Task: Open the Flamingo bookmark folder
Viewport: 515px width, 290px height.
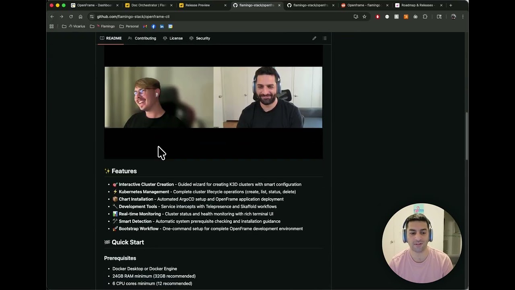Action: [103, 26]
